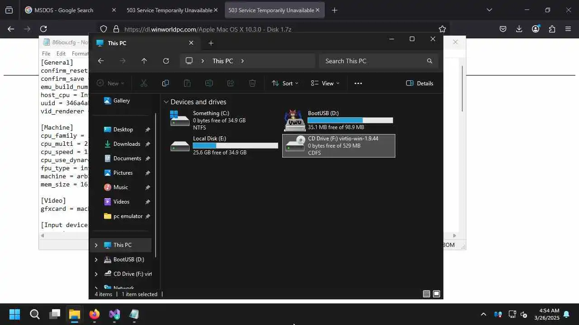Open Windows Start menu

click(15, 314)
